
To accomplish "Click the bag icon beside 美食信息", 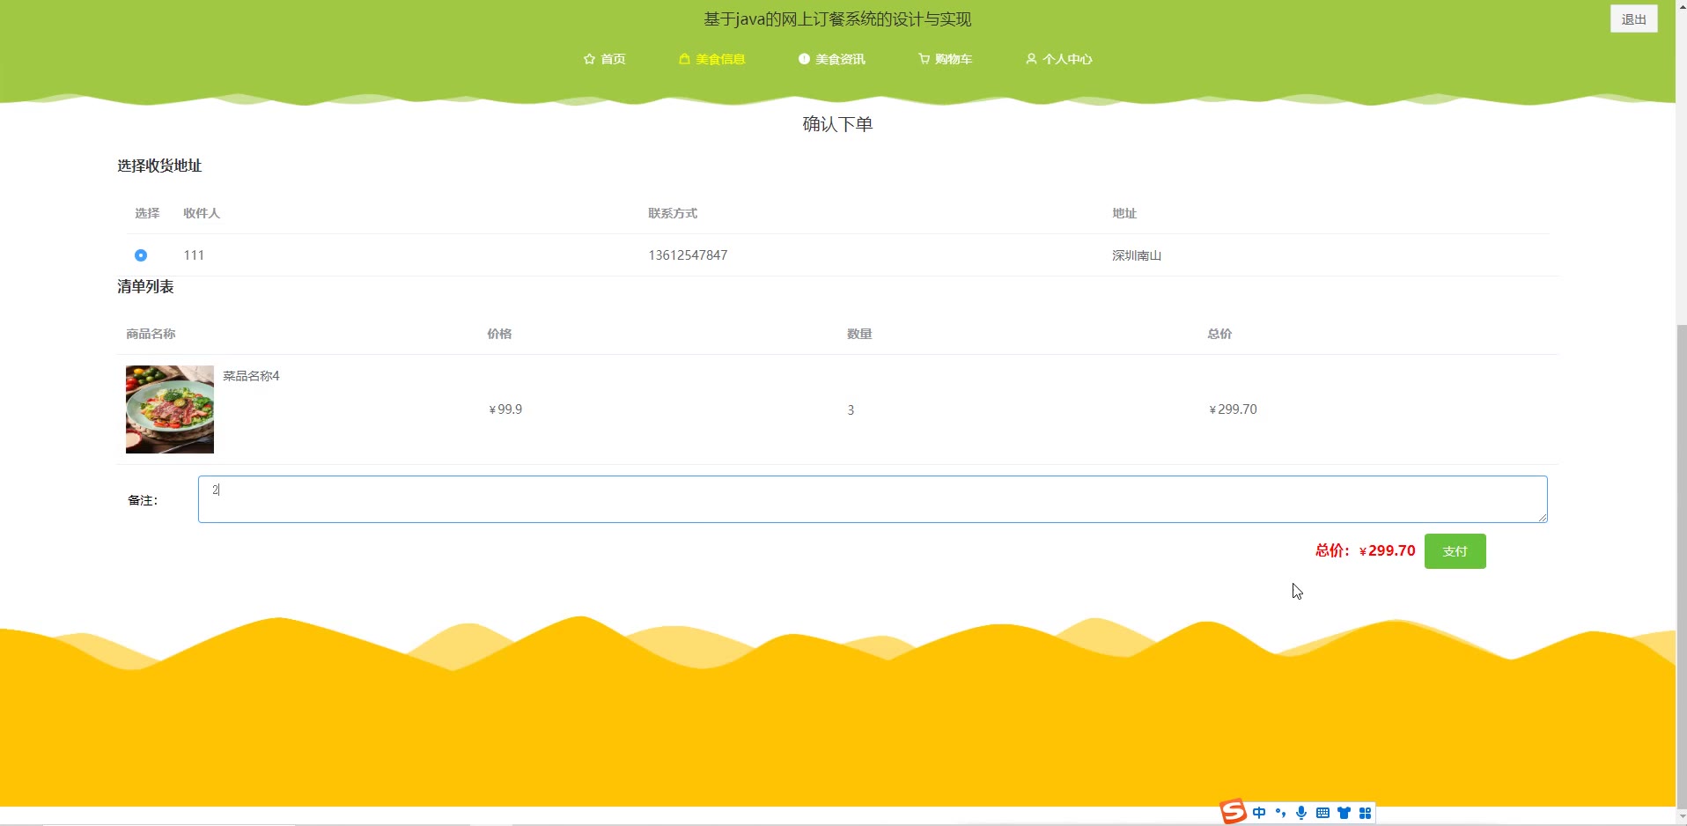I will [684, 59].
